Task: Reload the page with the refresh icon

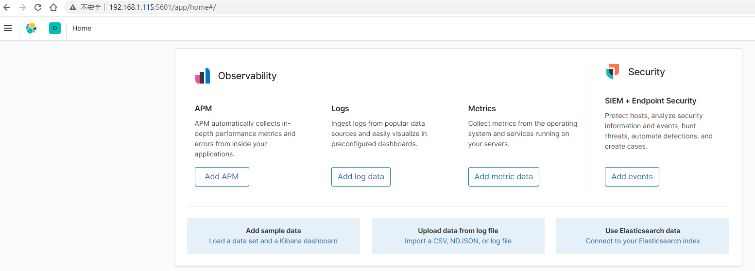Action: click(38, 7)
